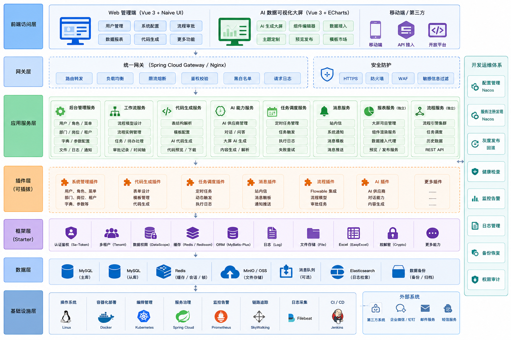511x340 pixels.
Task: Select the 数据层 layer label
Action: [x=23, y=270]
